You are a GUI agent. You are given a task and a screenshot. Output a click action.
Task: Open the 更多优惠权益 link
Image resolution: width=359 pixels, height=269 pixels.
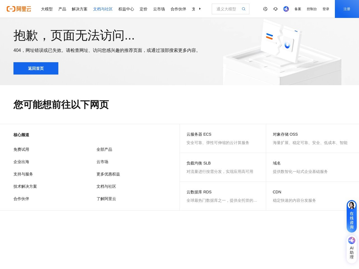(x=108, y=174)
